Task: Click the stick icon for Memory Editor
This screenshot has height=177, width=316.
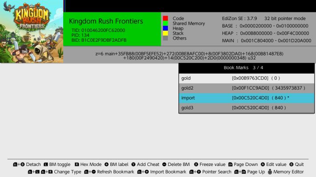Action: 270,172
